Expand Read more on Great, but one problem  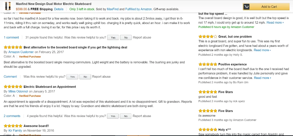(262, 50)
